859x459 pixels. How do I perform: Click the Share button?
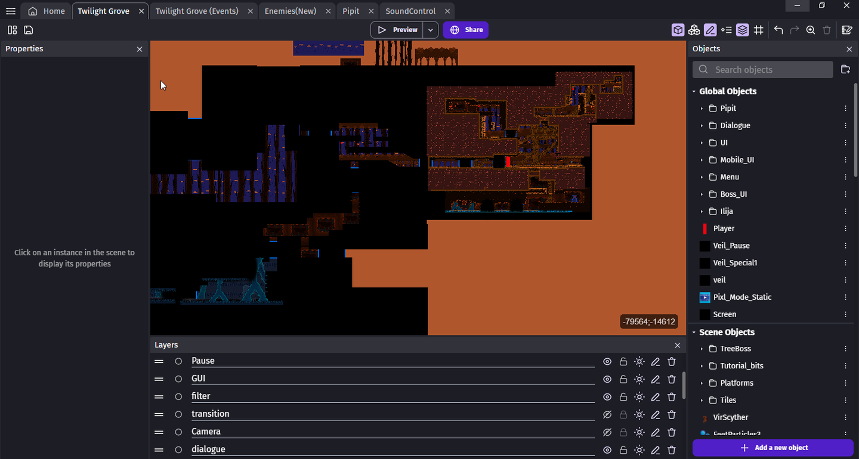tap(466, 30)
